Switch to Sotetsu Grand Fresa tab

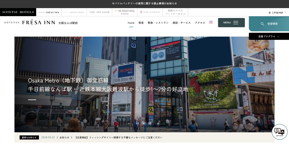tap(74, 12)
